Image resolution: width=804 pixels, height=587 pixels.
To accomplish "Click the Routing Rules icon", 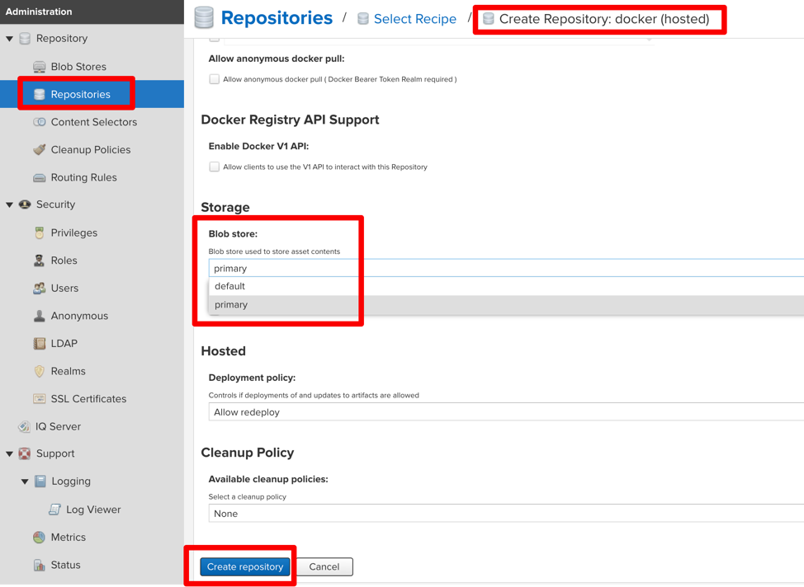I will tap(40, 178).
